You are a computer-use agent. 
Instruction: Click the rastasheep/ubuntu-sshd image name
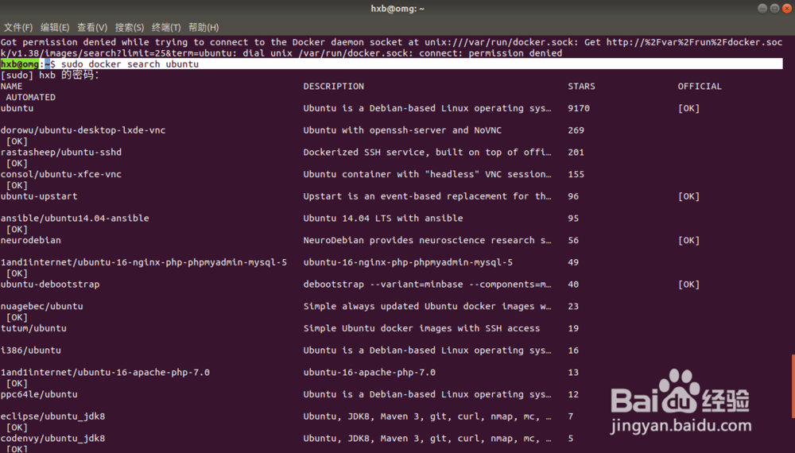(61, 153)
